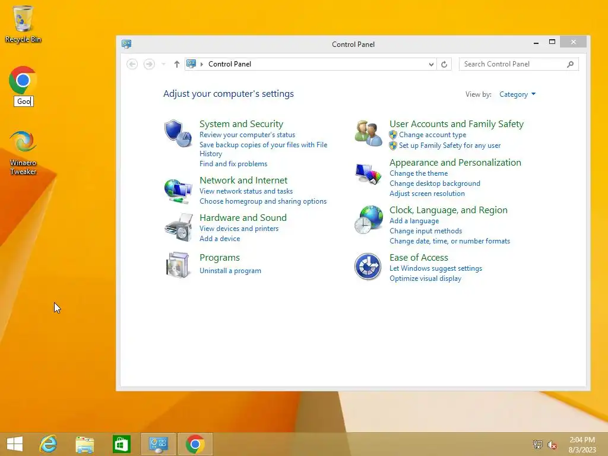The image size is (608, 456).
Task: Open the Appearance and Personalization monitor icon
Action: click(x=368, y=174)
